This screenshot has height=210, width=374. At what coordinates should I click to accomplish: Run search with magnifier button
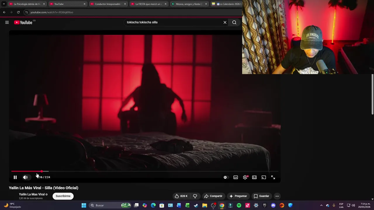[x=234, y=22]
